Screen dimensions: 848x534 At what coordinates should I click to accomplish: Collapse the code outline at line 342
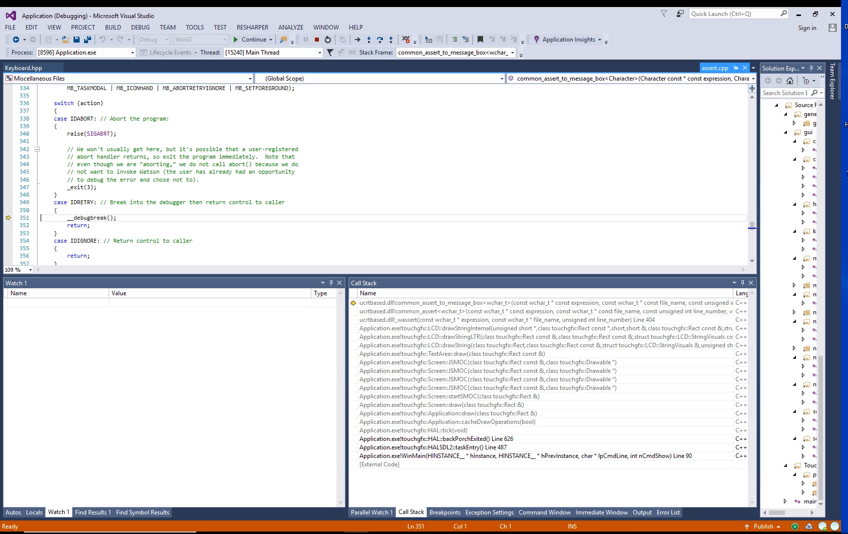[37, 149]
